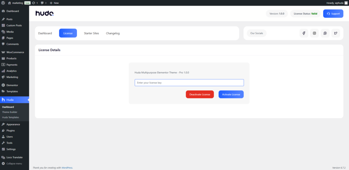Screen dimensions: 349x170
Task: Click the Huda logo in header
Action: click(45, 14)
